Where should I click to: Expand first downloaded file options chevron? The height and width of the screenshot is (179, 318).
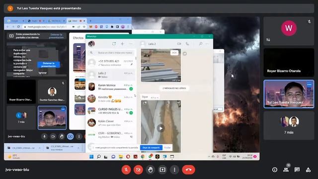coord(40,148)
